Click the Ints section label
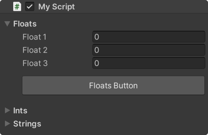 click(20, 111)
